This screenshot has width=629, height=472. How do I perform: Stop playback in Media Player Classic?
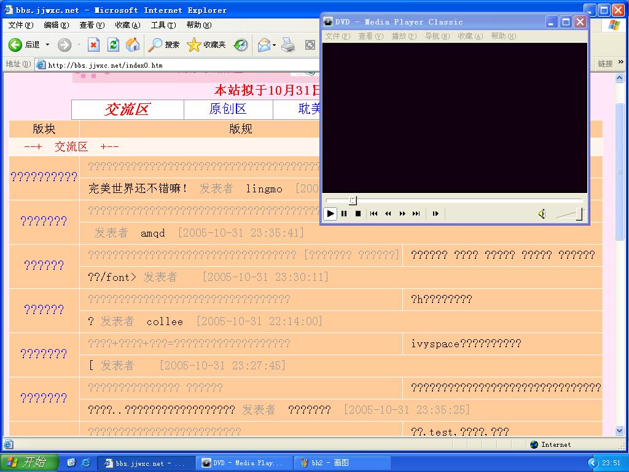point(358,213)
